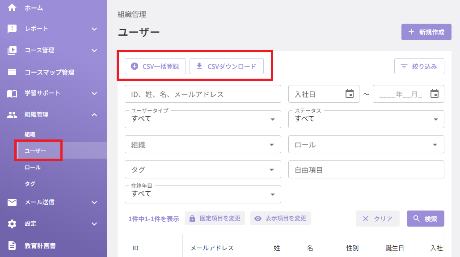Click the メール送信 envelope icon
The height and width of the screenshot is (257, 460).
point(12,202)
